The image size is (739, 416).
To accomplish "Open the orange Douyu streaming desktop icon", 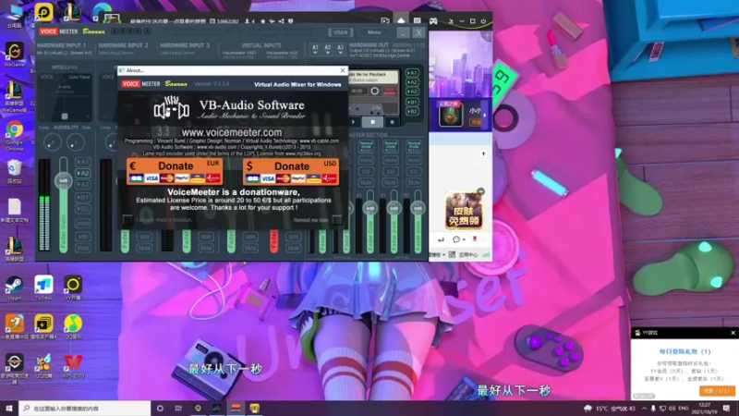I will click(x=14, y=326).
